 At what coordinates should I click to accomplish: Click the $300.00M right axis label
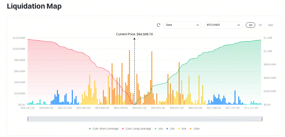[x=270, y=91]
